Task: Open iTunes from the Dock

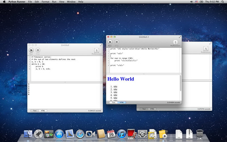Action: point(121,134)
